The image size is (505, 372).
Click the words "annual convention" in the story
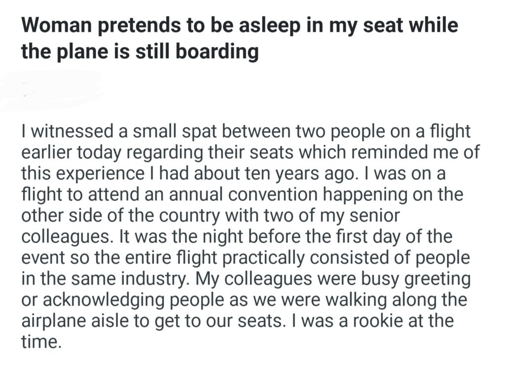click(207, 194)
